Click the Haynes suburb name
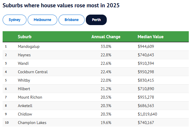 click(24, 55)
